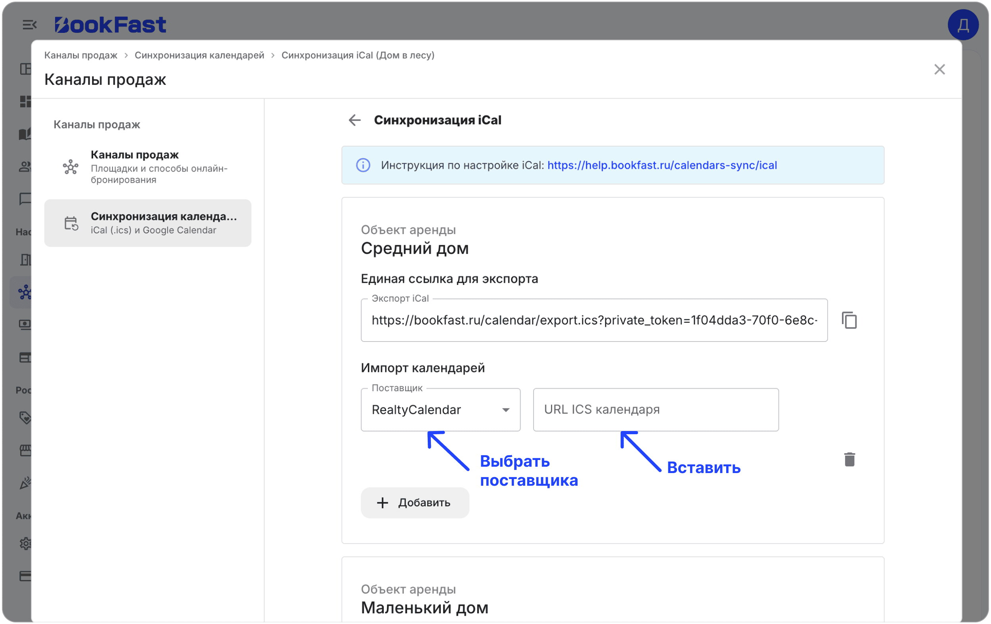The image size is (991, 624).
Task: Open the Поставщик dropdown showing RealtyCalendar
Action: [440, 410]
